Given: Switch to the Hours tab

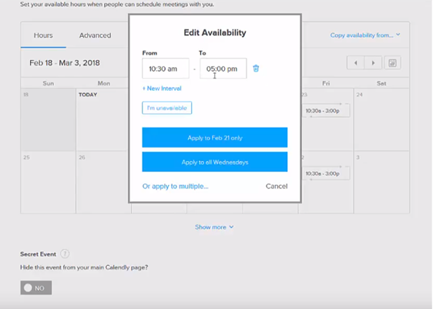Looking at the screenshot, I should click(x=43, y=35).
